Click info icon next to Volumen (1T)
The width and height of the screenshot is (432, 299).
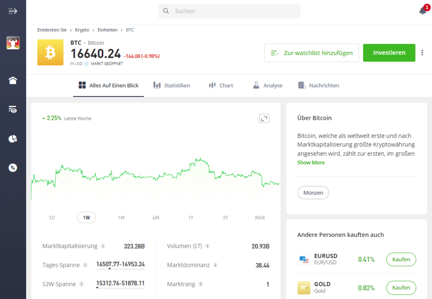tap(208, 246)
